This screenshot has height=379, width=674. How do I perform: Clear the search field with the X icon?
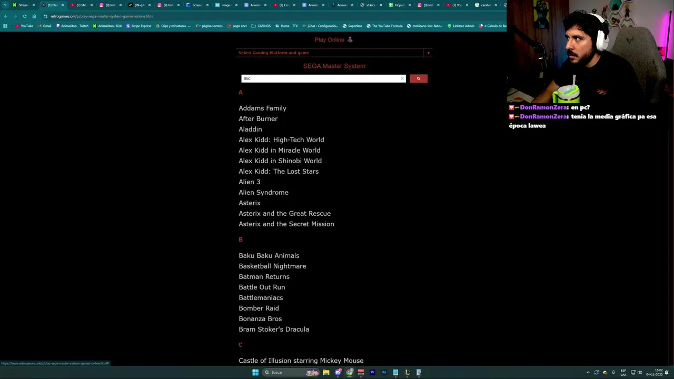(x=402, y=78)
